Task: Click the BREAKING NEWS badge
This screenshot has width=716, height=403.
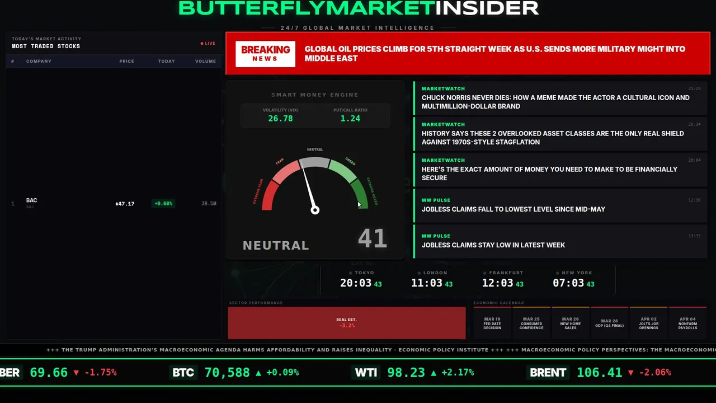Action: (265, 54)
